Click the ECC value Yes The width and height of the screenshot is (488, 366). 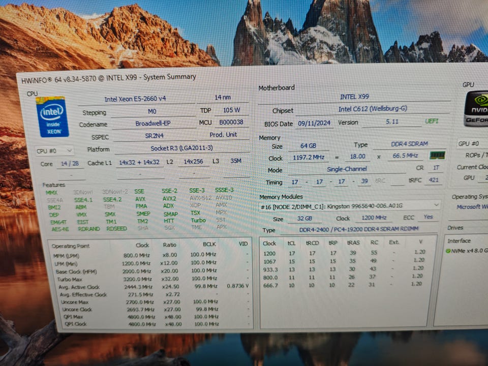[x=428, y=217]
